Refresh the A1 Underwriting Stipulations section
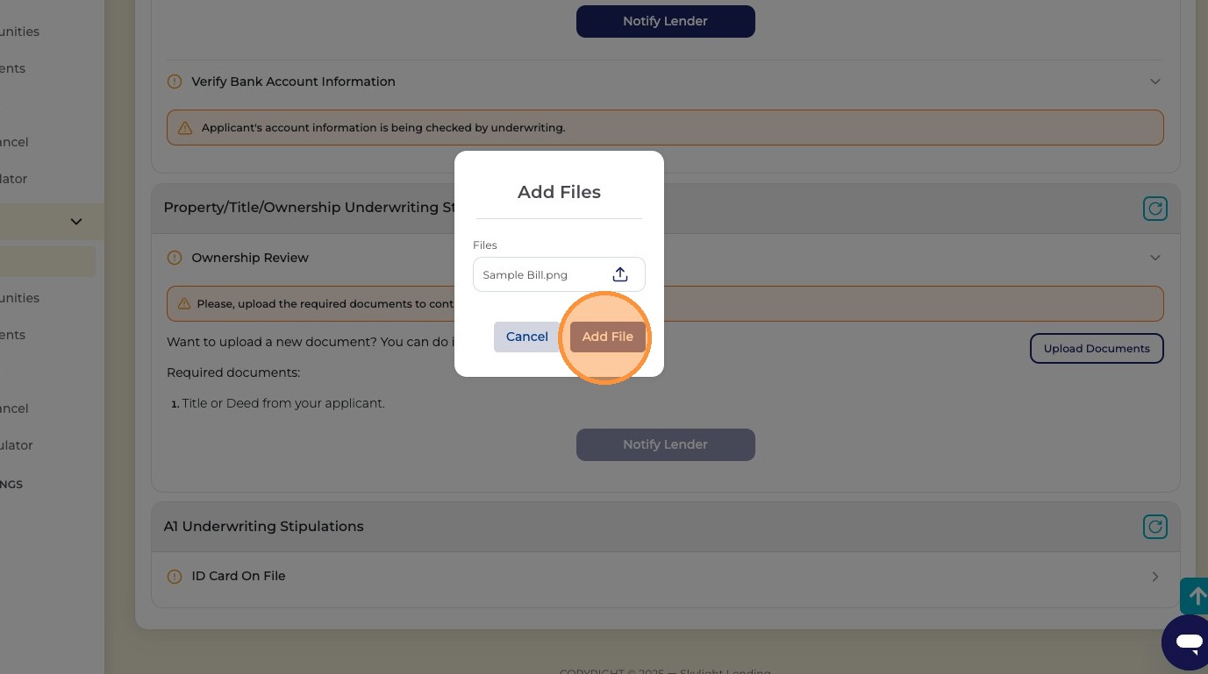This screenshot has width=1208, height=674. (1155, 527)
